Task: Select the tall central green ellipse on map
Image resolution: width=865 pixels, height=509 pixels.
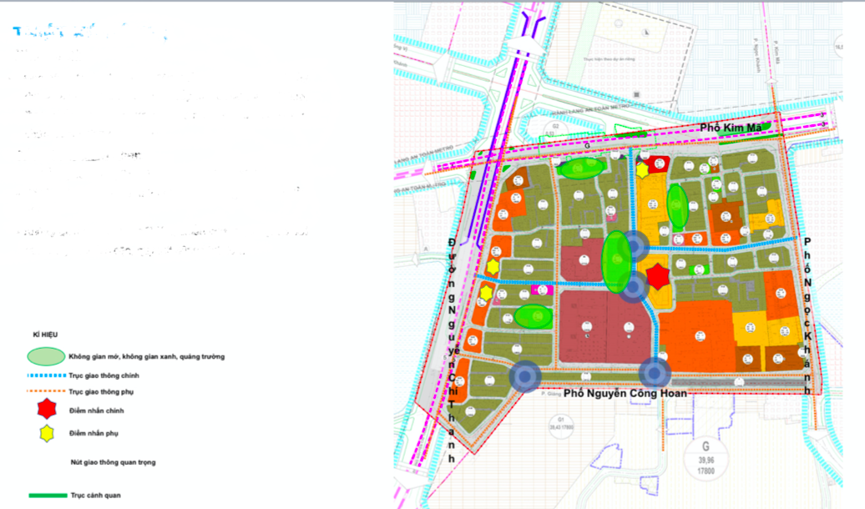Action: coord(617,260)
